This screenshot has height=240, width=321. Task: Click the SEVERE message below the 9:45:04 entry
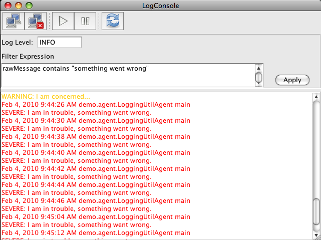click(x=77, y=224)
